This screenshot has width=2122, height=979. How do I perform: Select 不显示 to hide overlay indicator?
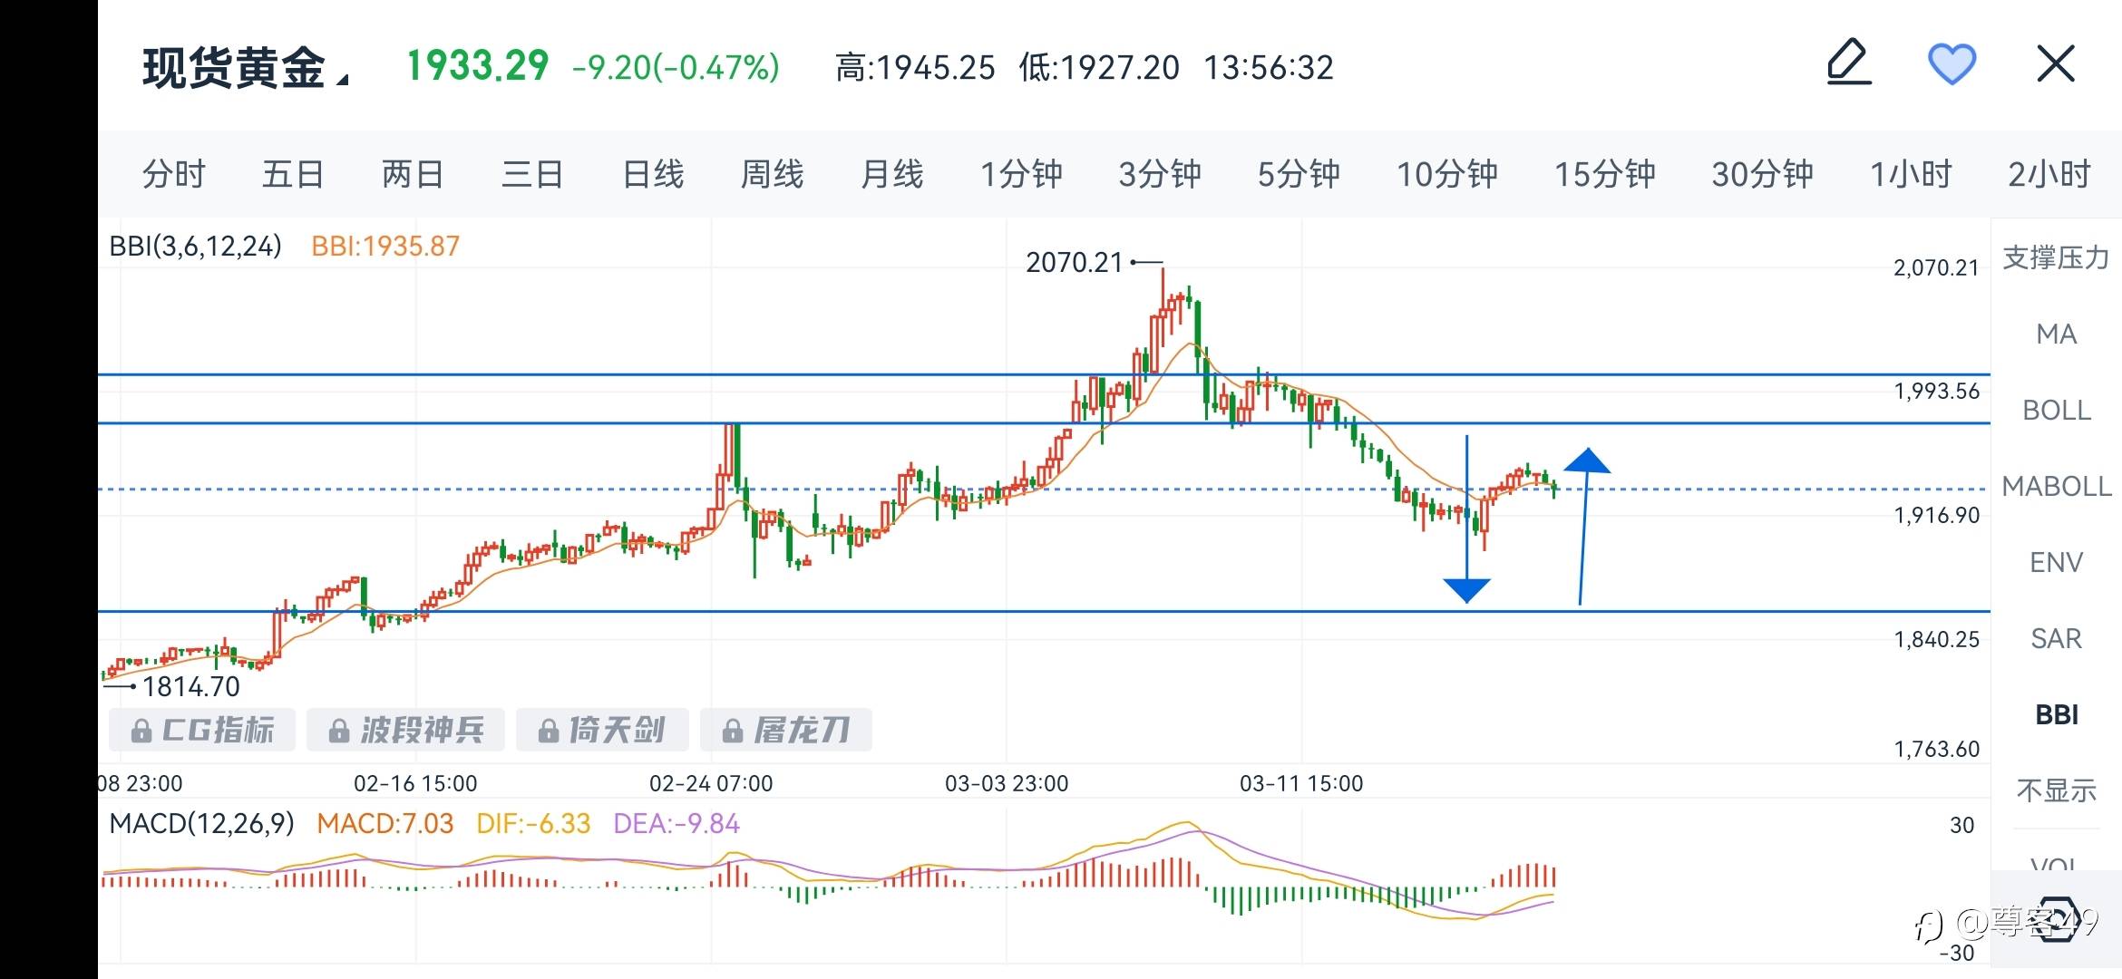pos(2057,790)
